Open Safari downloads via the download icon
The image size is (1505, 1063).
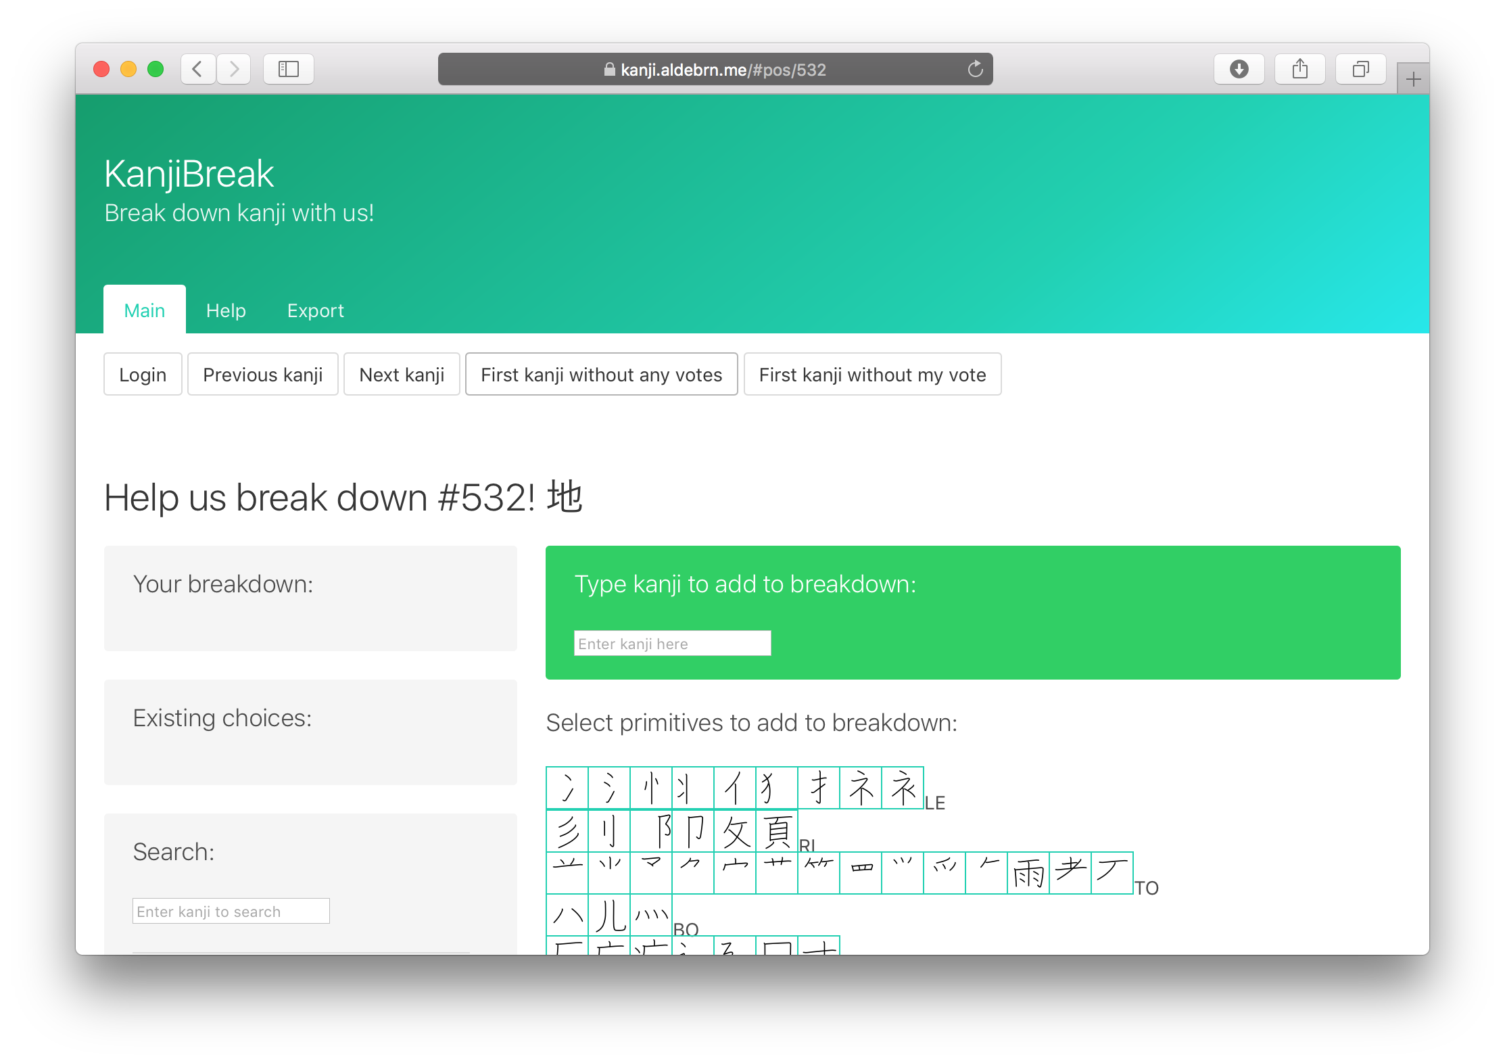coord(1239,68)
